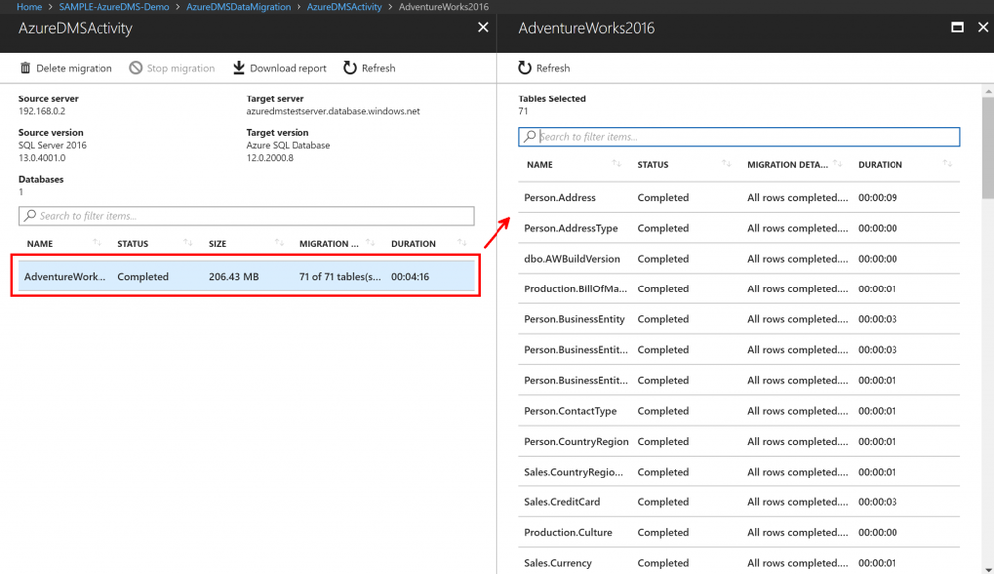Sort tables by MIGRATION DETA... arrows
The height and width of the screenshot is (574, 994).
pos(838,164)
